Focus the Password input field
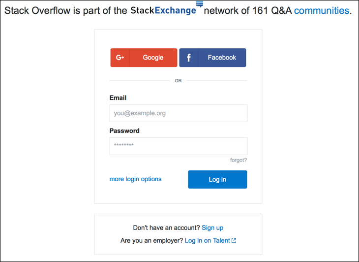The width and height of the screenshot is (359, 262). pos(178,146)
